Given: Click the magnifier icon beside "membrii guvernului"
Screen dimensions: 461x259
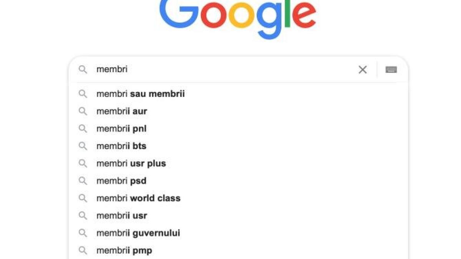Looking at the screenshot, I should (83, 233).
